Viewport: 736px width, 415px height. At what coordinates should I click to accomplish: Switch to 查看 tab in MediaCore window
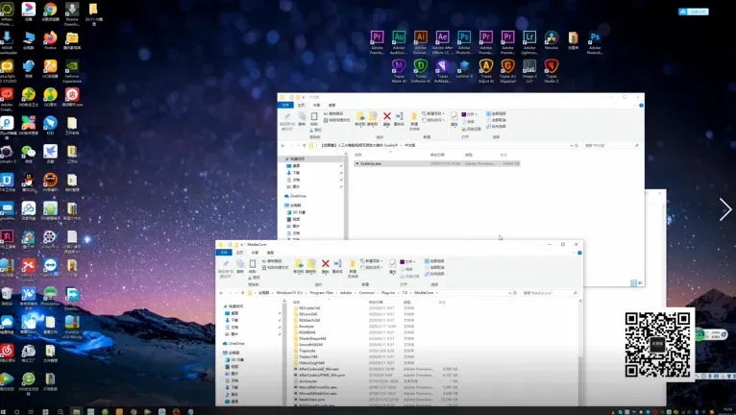point(270,253)
